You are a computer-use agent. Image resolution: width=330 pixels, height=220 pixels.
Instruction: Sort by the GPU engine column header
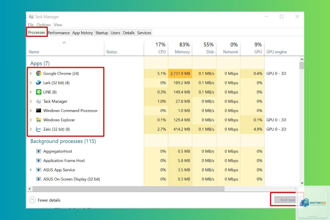point(277,52)
